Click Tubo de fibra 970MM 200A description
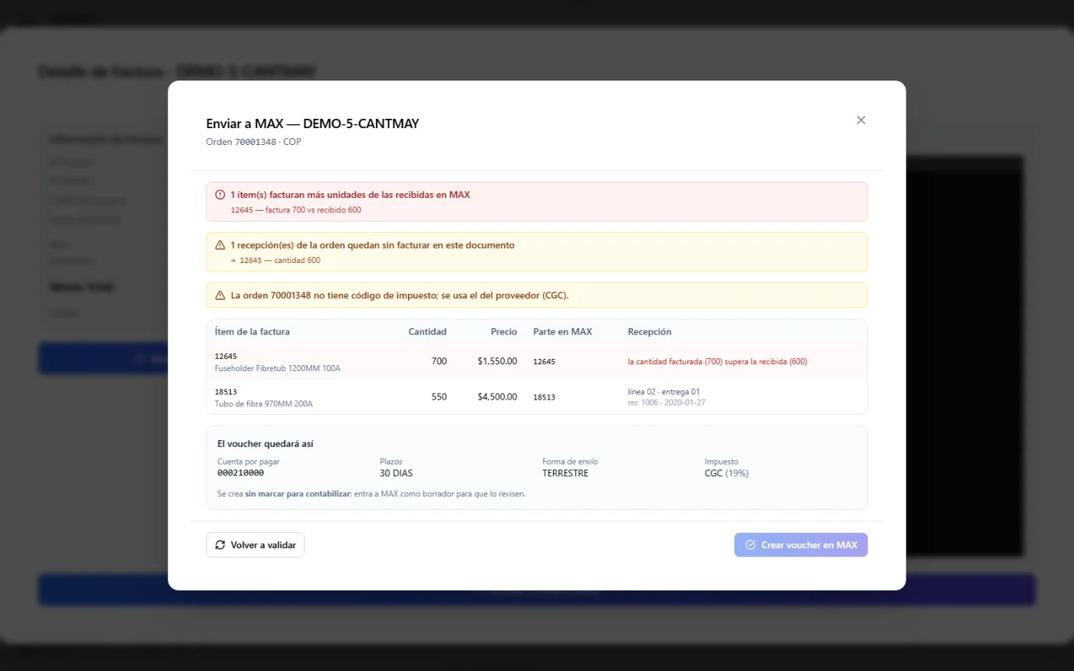The width and height of the screenshot is (1074, 671). (x=264, y=404)
